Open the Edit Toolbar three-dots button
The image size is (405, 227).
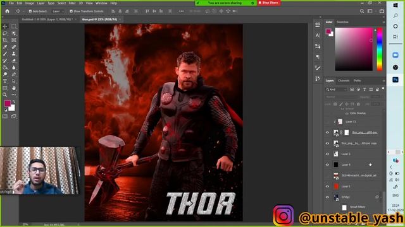coord(14,95)
